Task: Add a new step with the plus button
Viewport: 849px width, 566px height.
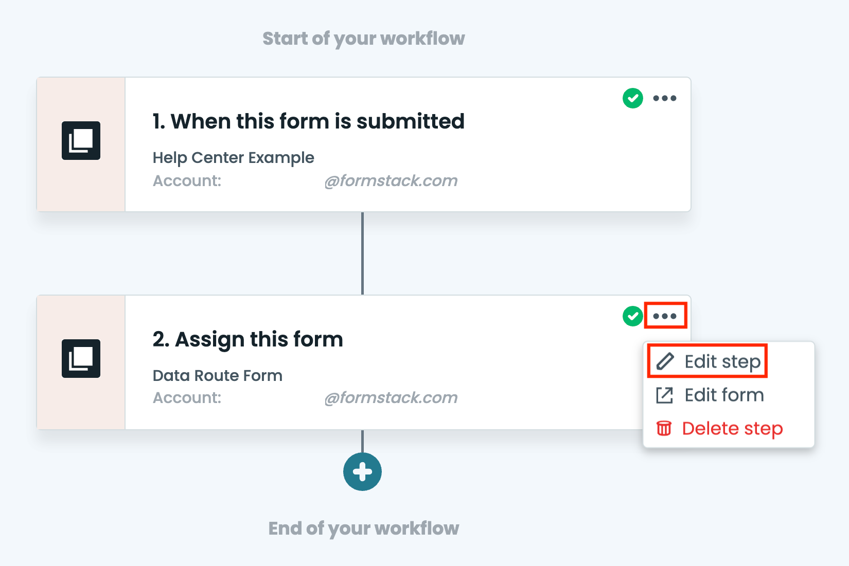Action: pyautogui.click(x=362, y=471)
